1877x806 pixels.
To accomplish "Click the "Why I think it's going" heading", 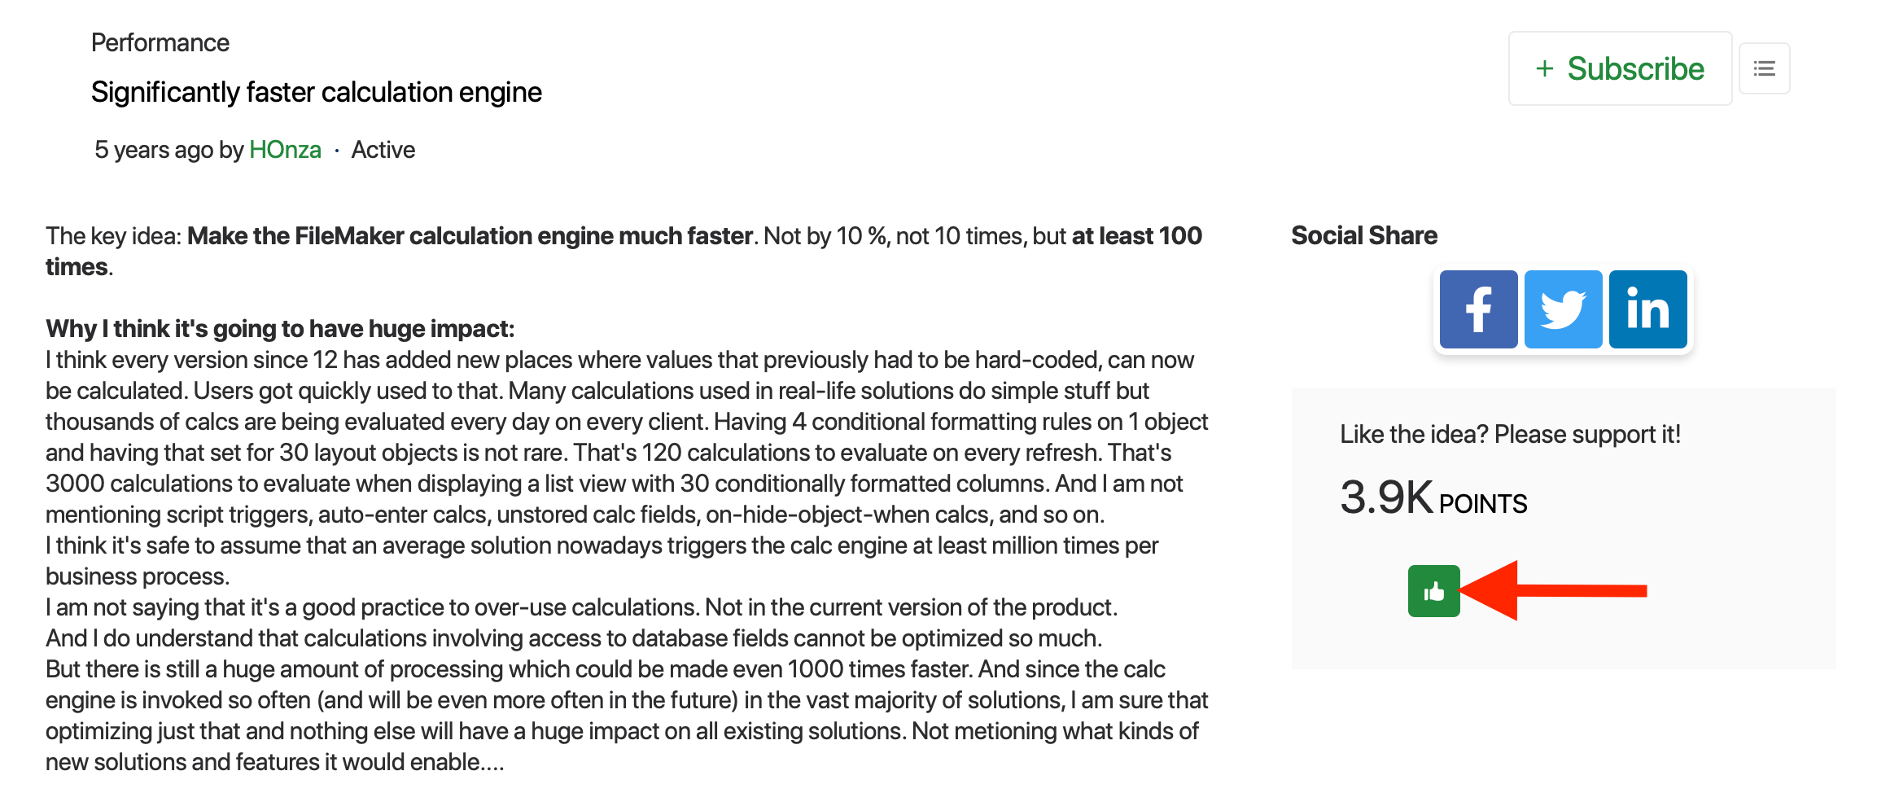I will click(280, 329).
